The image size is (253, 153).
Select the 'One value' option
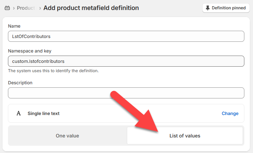tap(67, 136)
